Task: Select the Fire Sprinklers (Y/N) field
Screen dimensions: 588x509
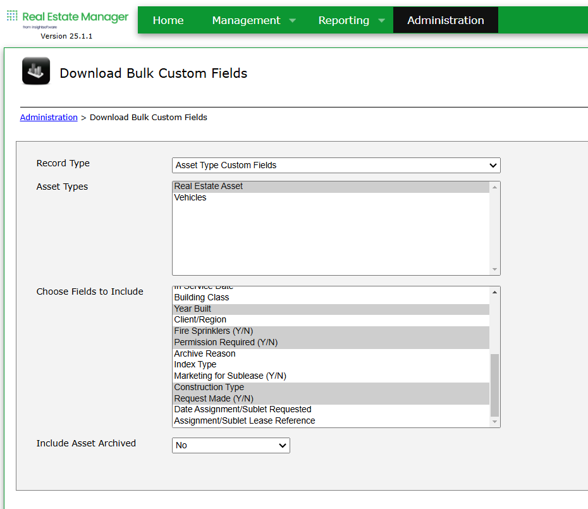Action: click(x=331, y=331)
